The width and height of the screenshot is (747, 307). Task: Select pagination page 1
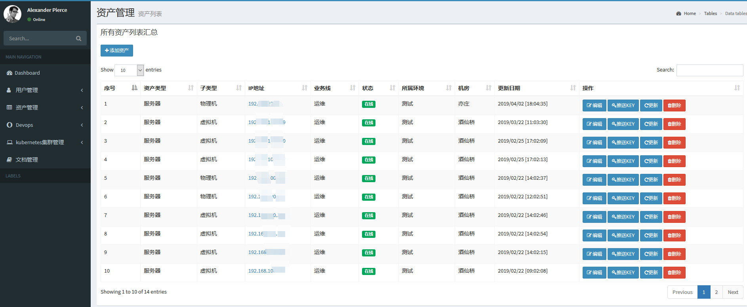tap(704, 292)
